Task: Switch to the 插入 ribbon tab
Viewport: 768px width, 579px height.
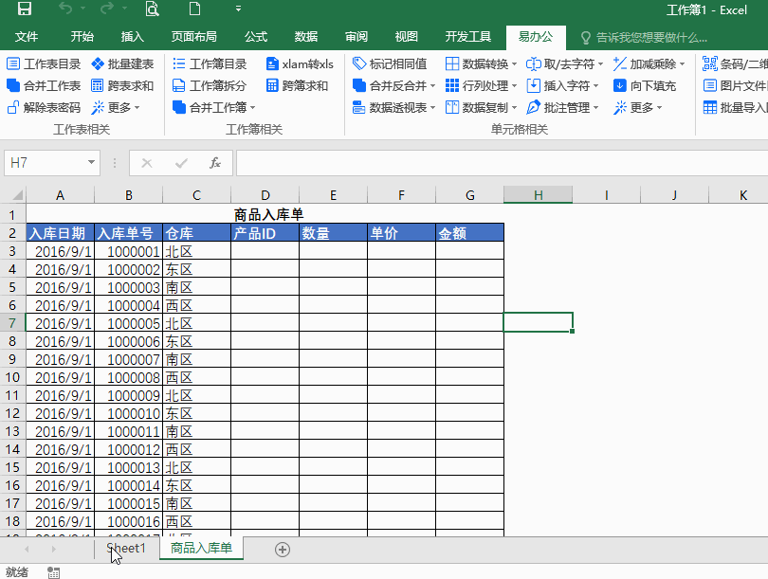Action: tap(132, 37)
